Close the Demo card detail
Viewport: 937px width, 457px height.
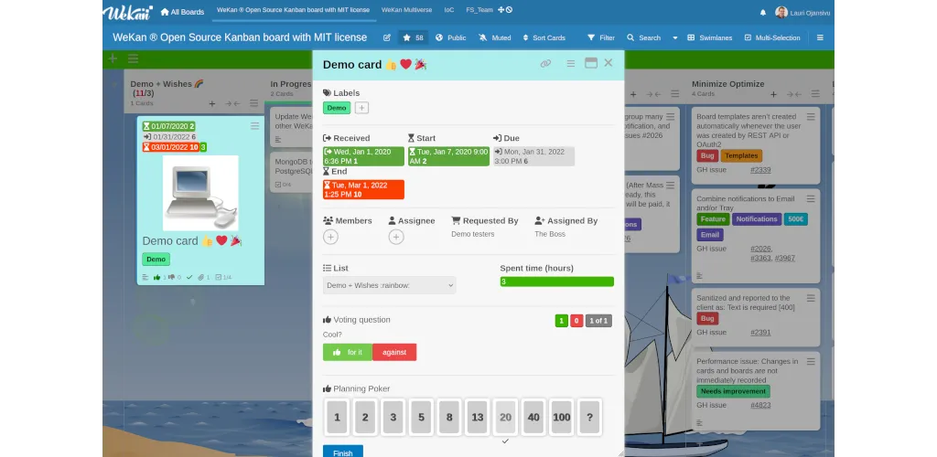coord(609,63)
